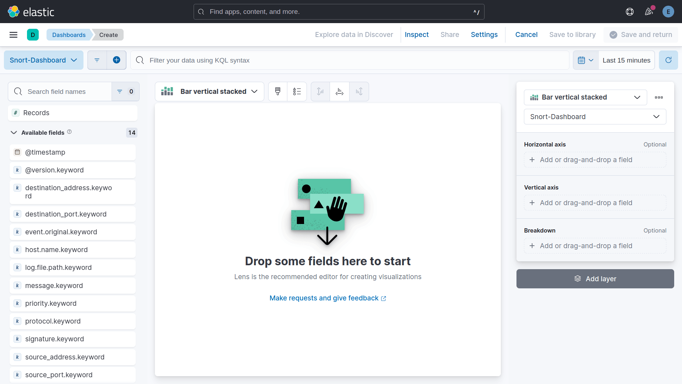The height and width of the screenshot is (384, 682).
Task: Open the saved filter menu toggle
Action: coord(97,60)
